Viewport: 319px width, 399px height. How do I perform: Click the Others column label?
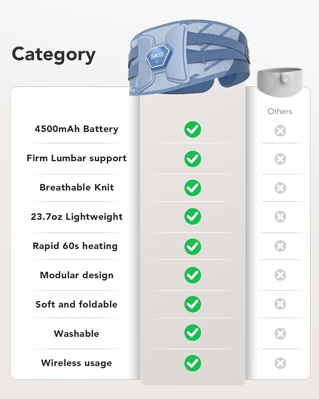(280, 111)
